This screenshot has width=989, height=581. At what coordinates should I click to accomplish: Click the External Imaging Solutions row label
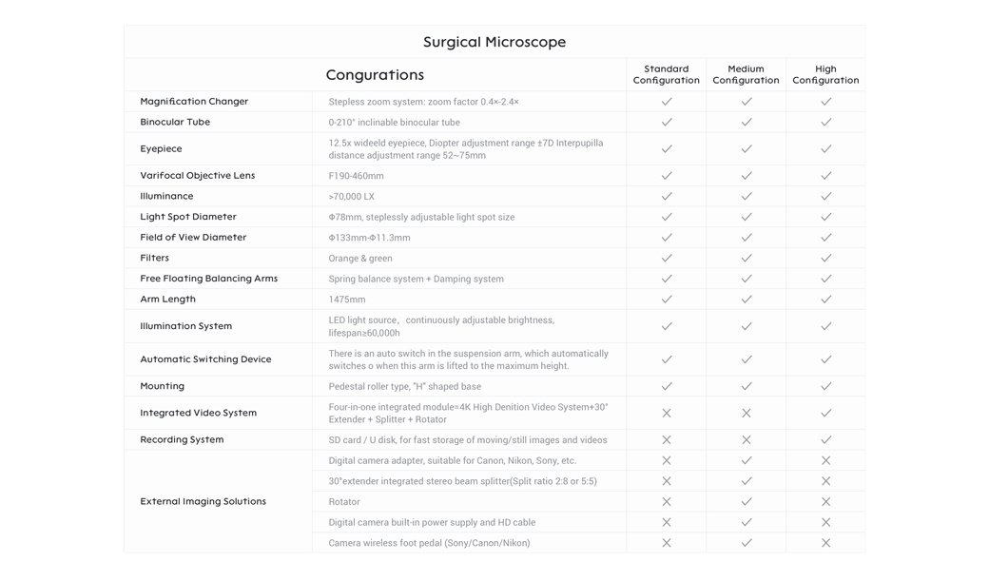[x=204, y=501]
